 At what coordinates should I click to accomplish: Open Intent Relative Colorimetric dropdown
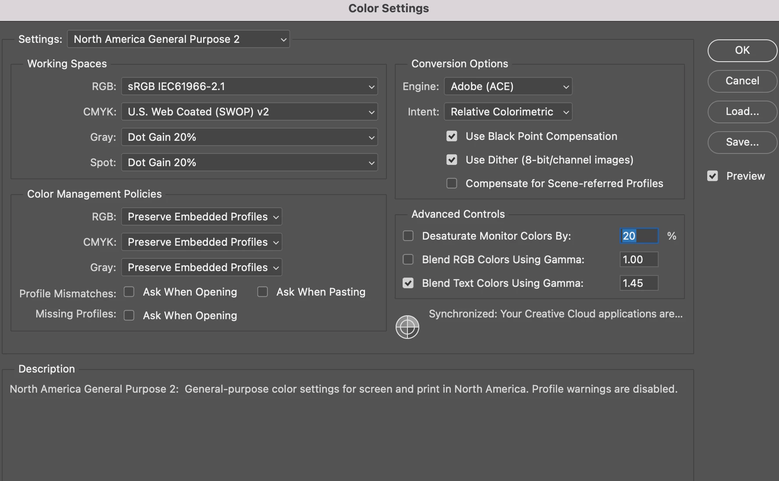(508, 112)
